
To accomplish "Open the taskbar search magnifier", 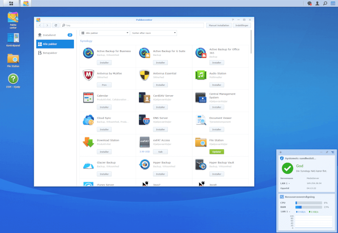I will pos(325,3).
